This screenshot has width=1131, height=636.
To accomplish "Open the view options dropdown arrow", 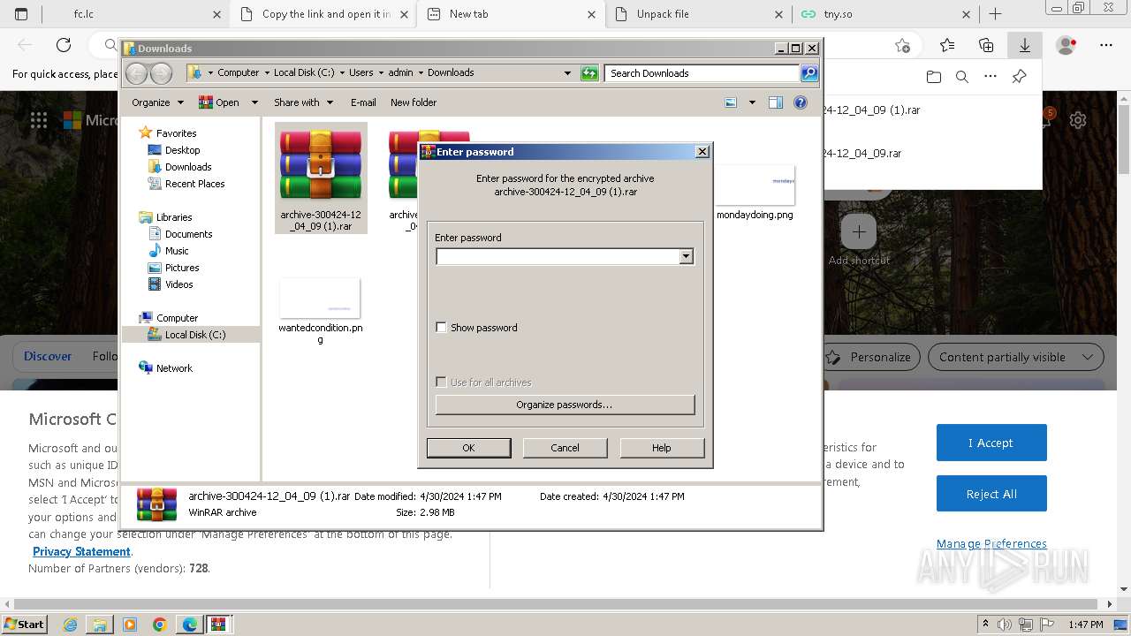I will pyautogui.click(x=752, y=102).
